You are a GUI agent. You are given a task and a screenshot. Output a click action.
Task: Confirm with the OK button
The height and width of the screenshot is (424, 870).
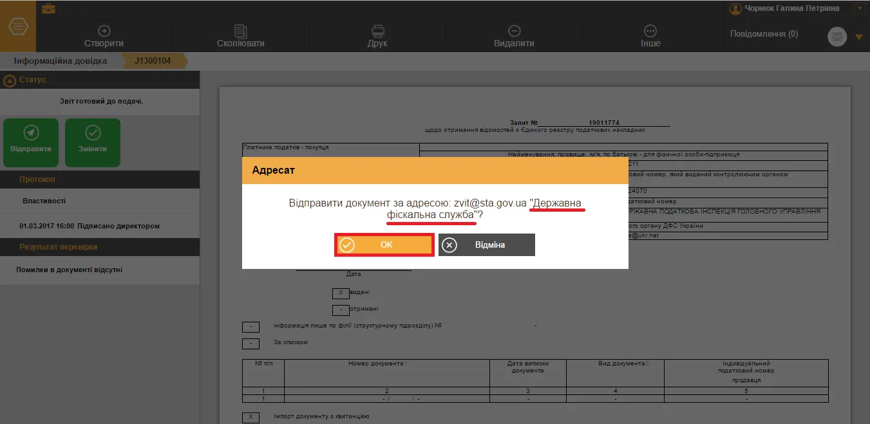384,244
